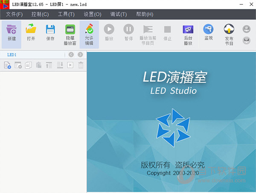
Task: Click the LED application logo in the title bar
Action: pos(5,4)
